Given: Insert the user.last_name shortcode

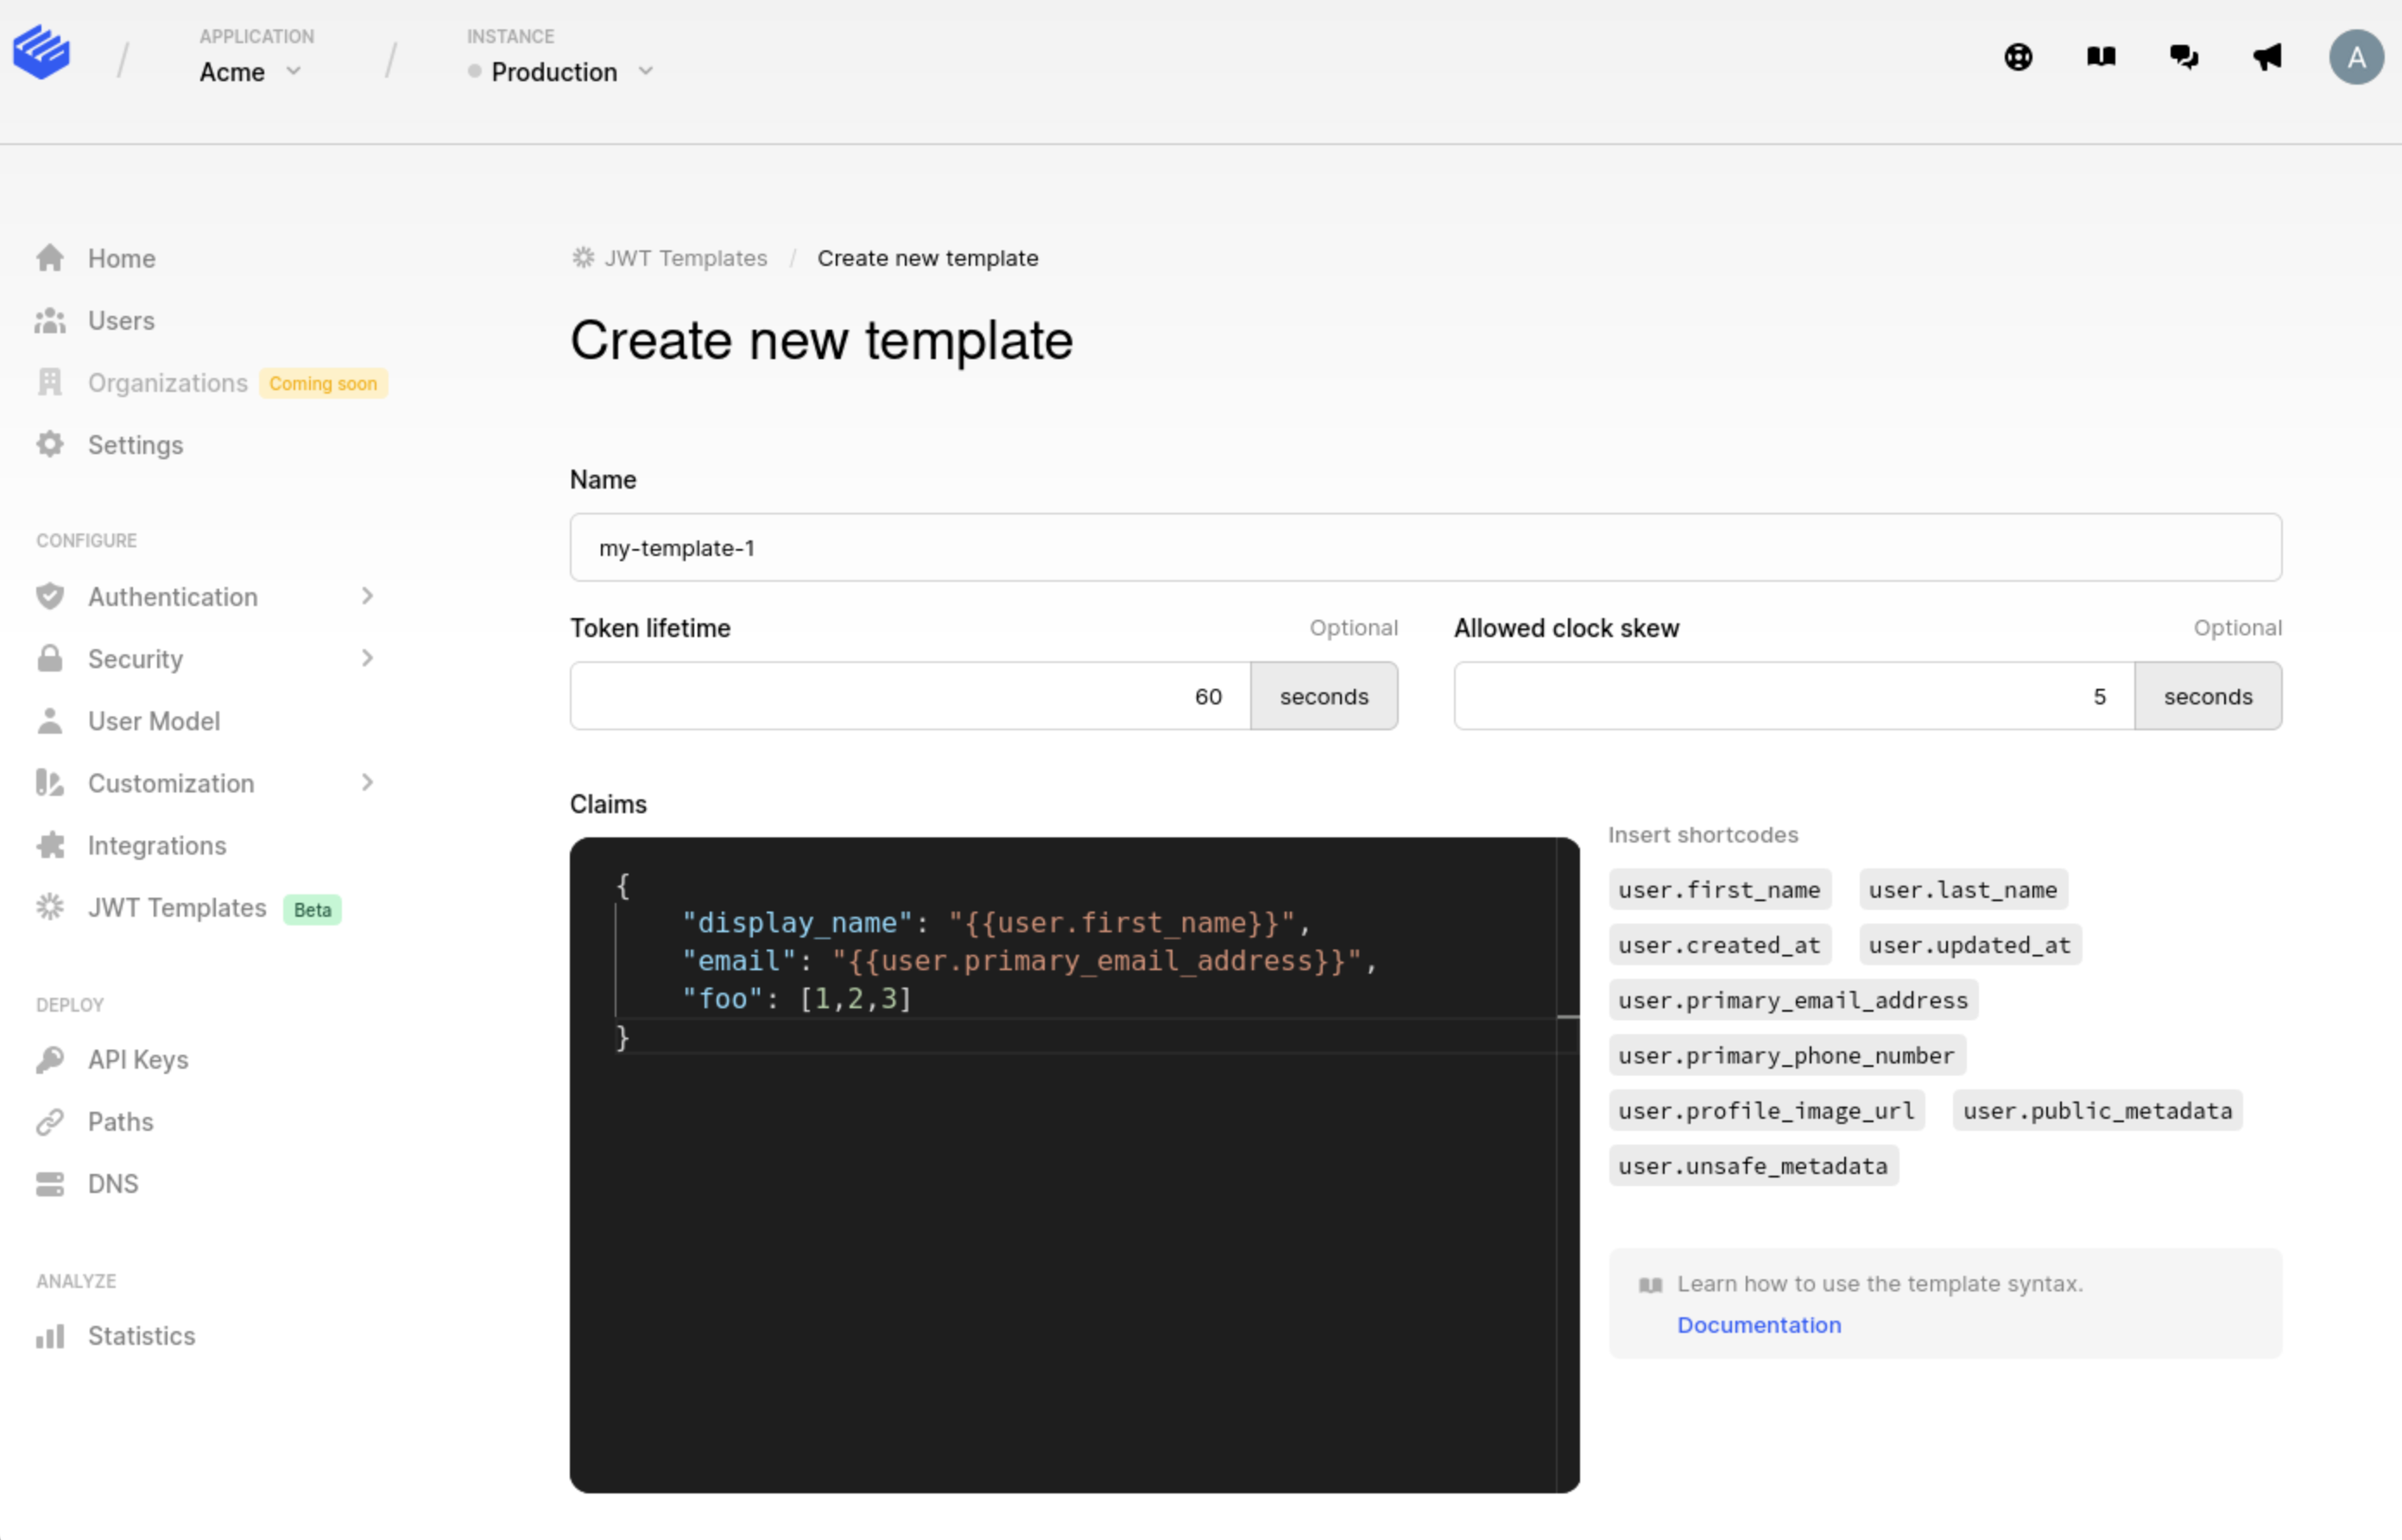Looking at the screenshot, I should coord(1962,890).
